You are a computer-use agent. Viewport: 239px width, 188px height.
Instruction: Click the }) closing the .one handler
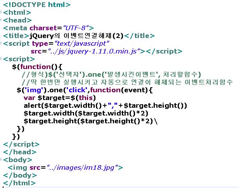tap(21, 129)
